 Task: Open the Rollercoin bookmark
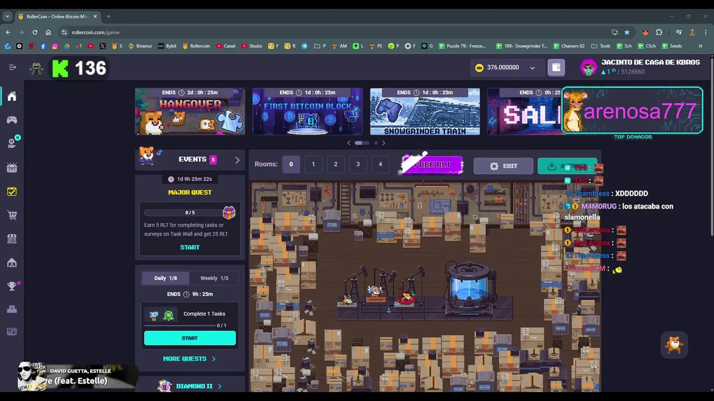(x=196, y=46)
